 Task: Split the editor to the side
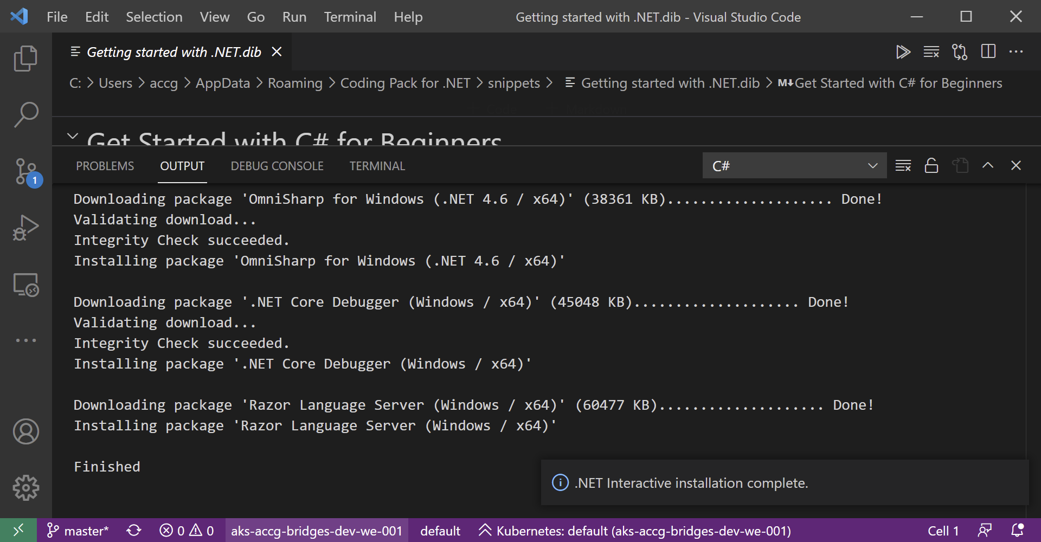point(988,52)
